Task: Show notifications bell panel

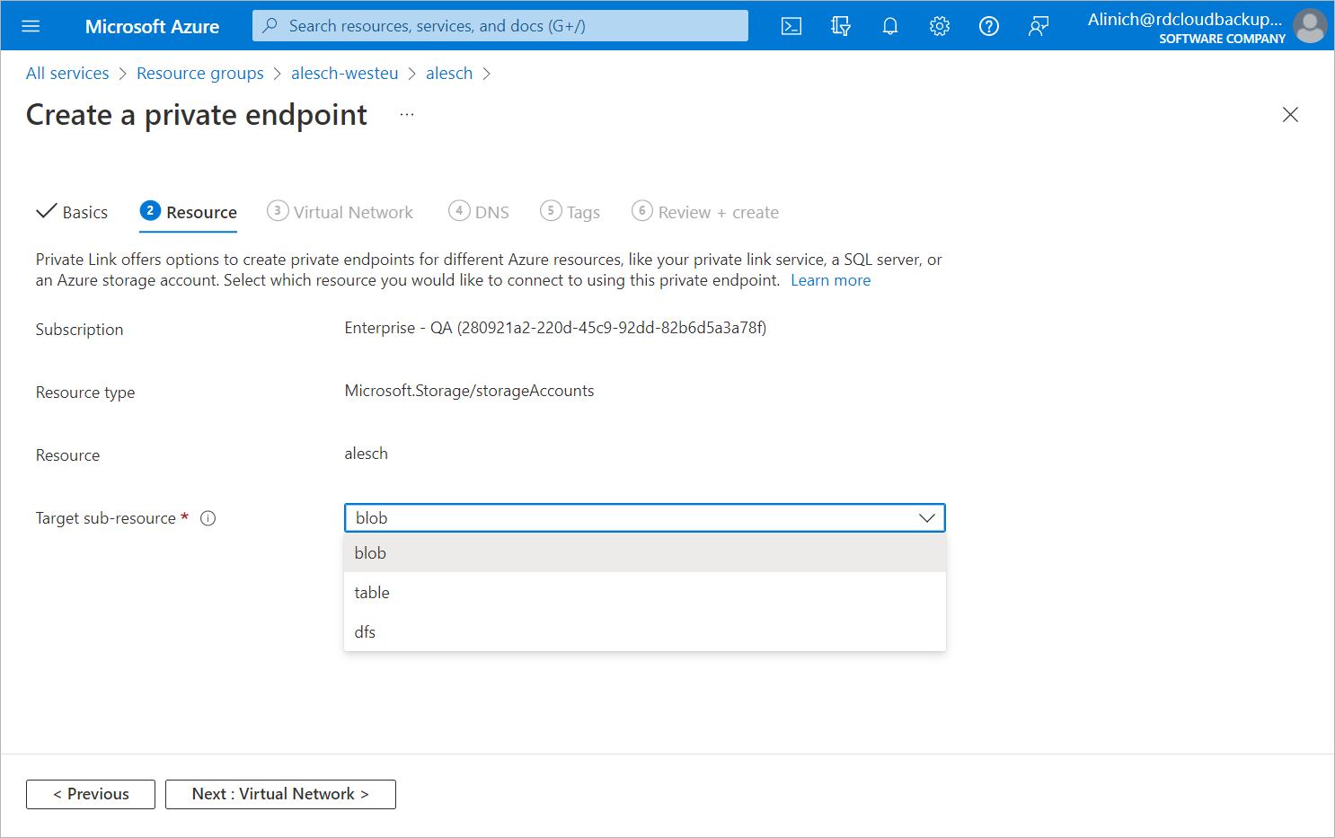Action: point(890,26)
